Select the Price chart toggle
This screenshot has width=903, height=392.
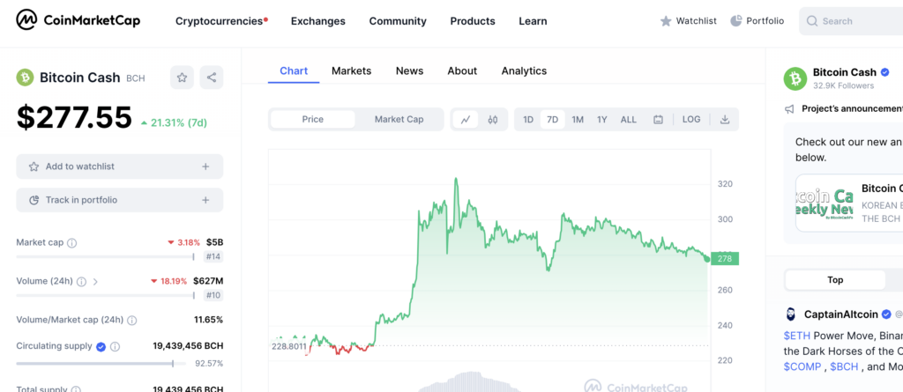(313, 119)
